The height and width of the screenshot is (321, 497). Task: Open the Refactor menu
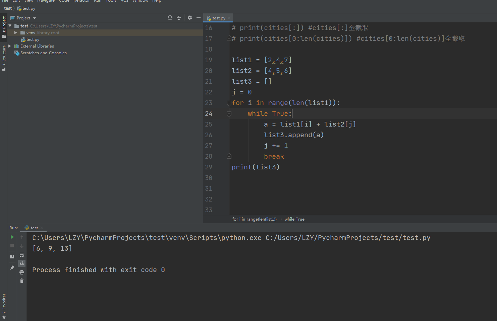click(x=81, y=1)
